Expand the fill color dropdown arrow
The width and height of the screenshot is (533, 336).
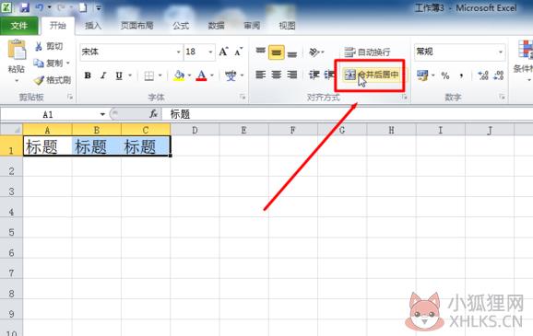click(x=189, y=75)
